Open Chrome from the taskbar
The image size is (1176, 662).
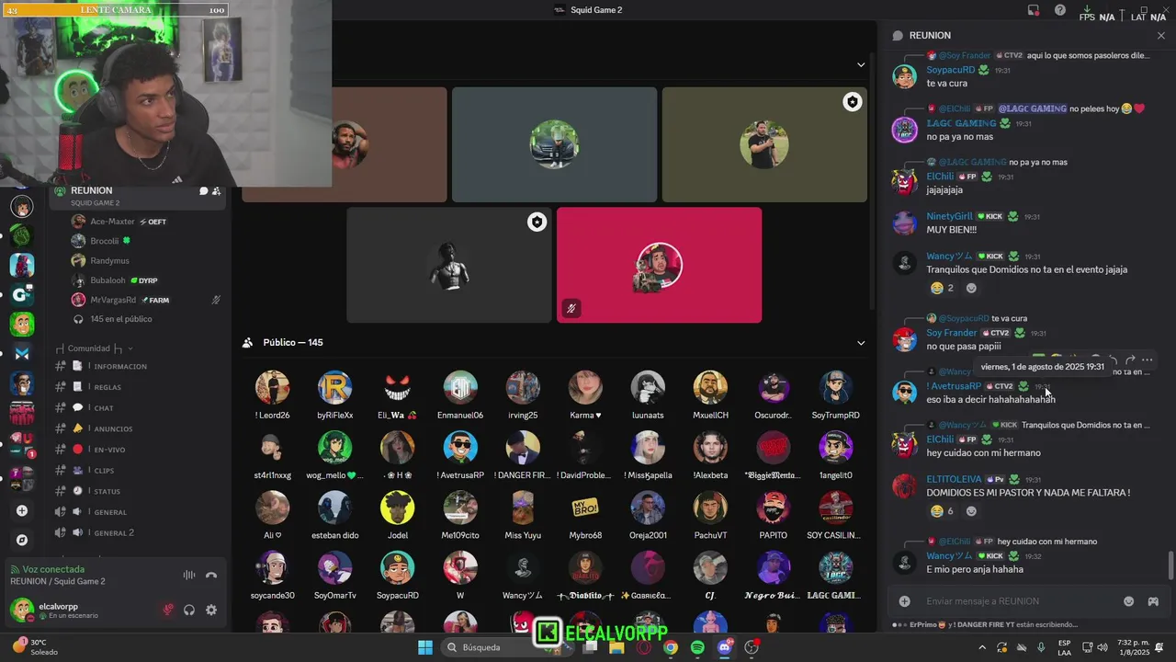(671, 647)
